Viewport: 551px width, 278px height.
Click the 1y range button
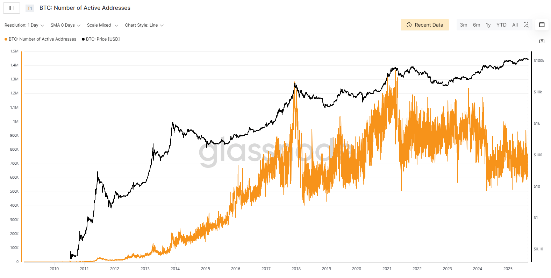488,25
